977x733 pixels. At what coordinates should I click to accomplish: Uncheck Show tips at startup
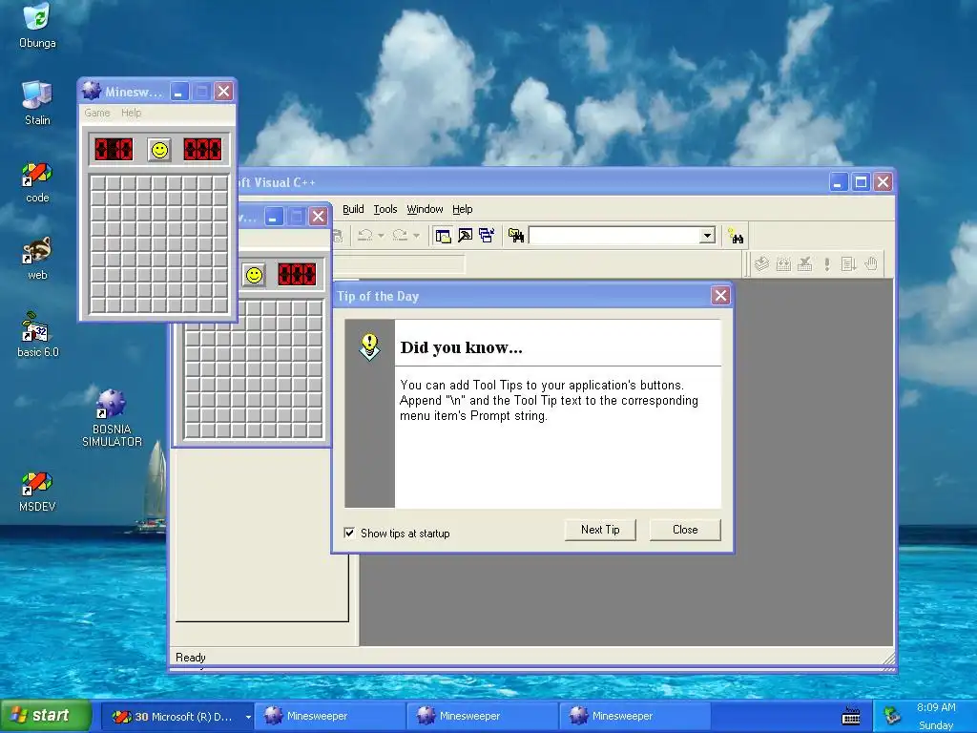coord(349,533)
